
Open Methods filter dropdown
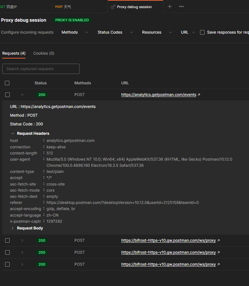pos(75,32)
